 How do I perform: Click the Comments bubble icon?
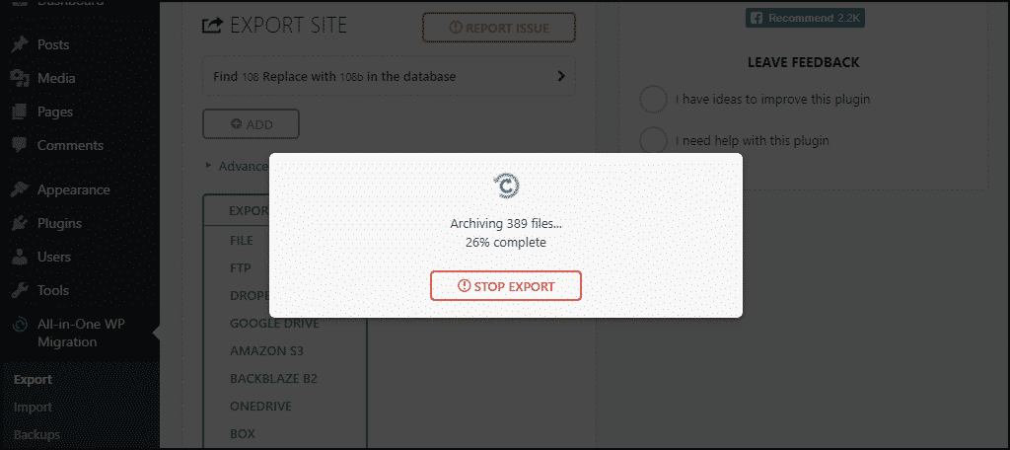pyautogui.click(x=20, y=145)
